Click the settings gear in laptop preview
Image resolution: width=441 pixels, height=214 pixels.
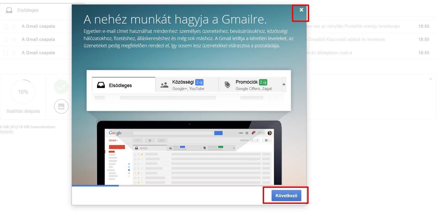[266, 140]
